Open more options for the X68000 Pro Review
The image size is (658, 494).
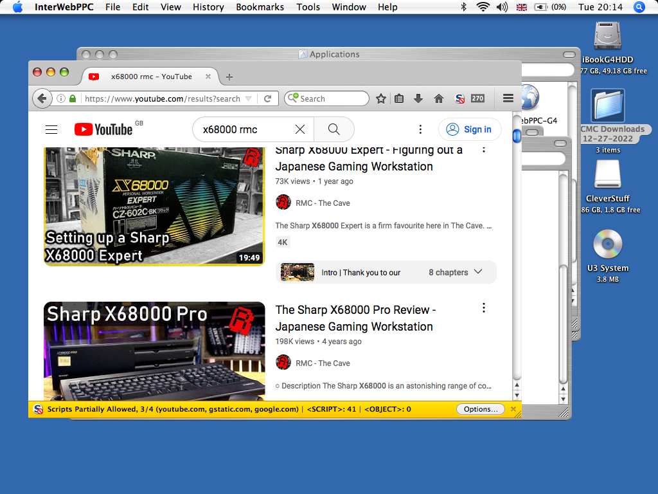484,308
